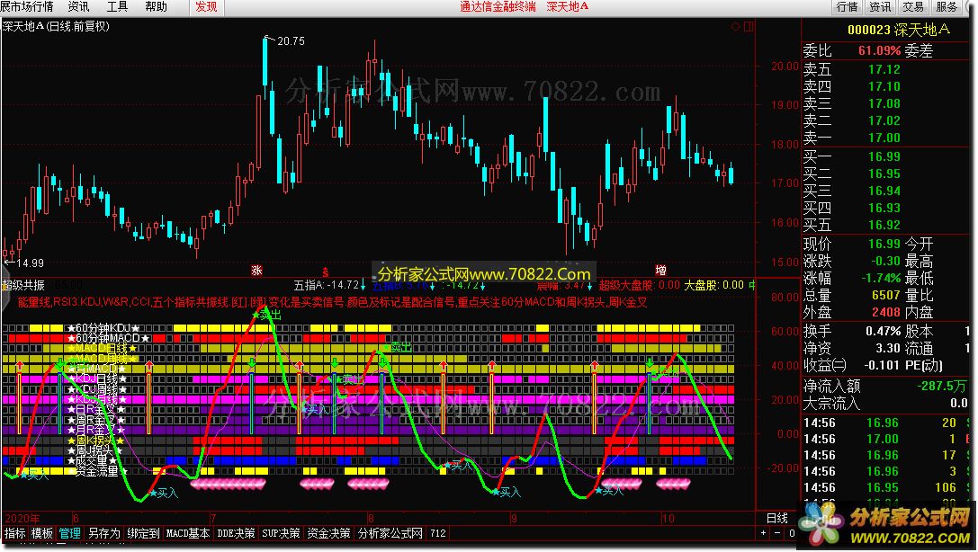
Task: Click the plus zoom button at bottom right
Action: [x=764, y=533]
